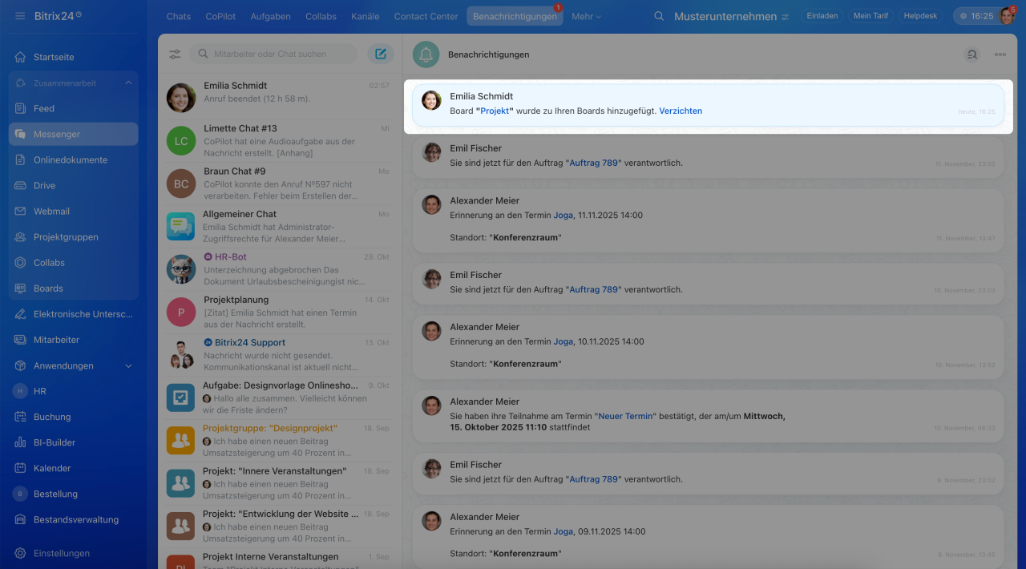Open Projekt "Innere Veranstaltungen" chat
The height and width of the screenshot is (569, 1026).
pyautogui.click(x=279, y=483)
